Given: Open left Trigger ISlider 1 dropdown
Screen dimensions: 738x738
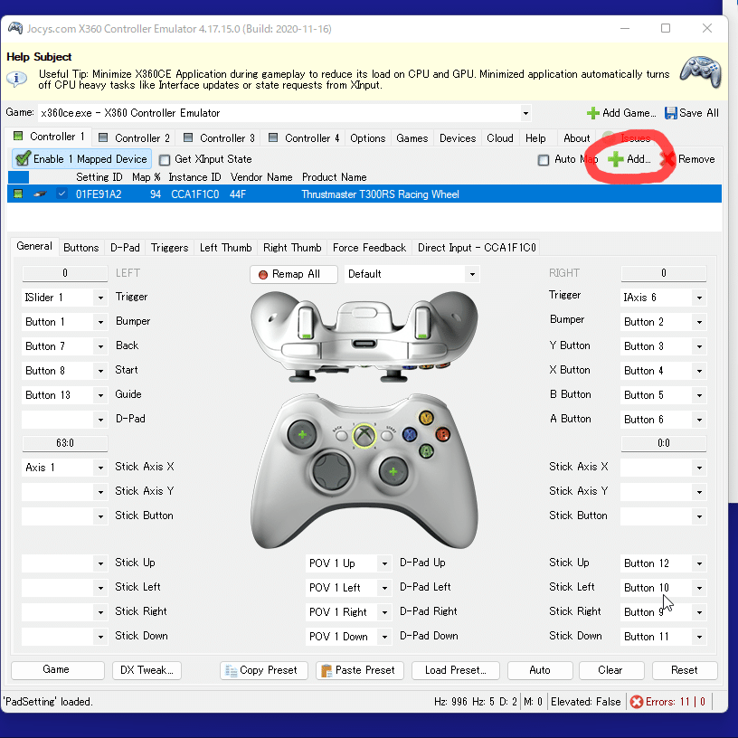Looking at the screenshot, I should (x=100, y=298).
